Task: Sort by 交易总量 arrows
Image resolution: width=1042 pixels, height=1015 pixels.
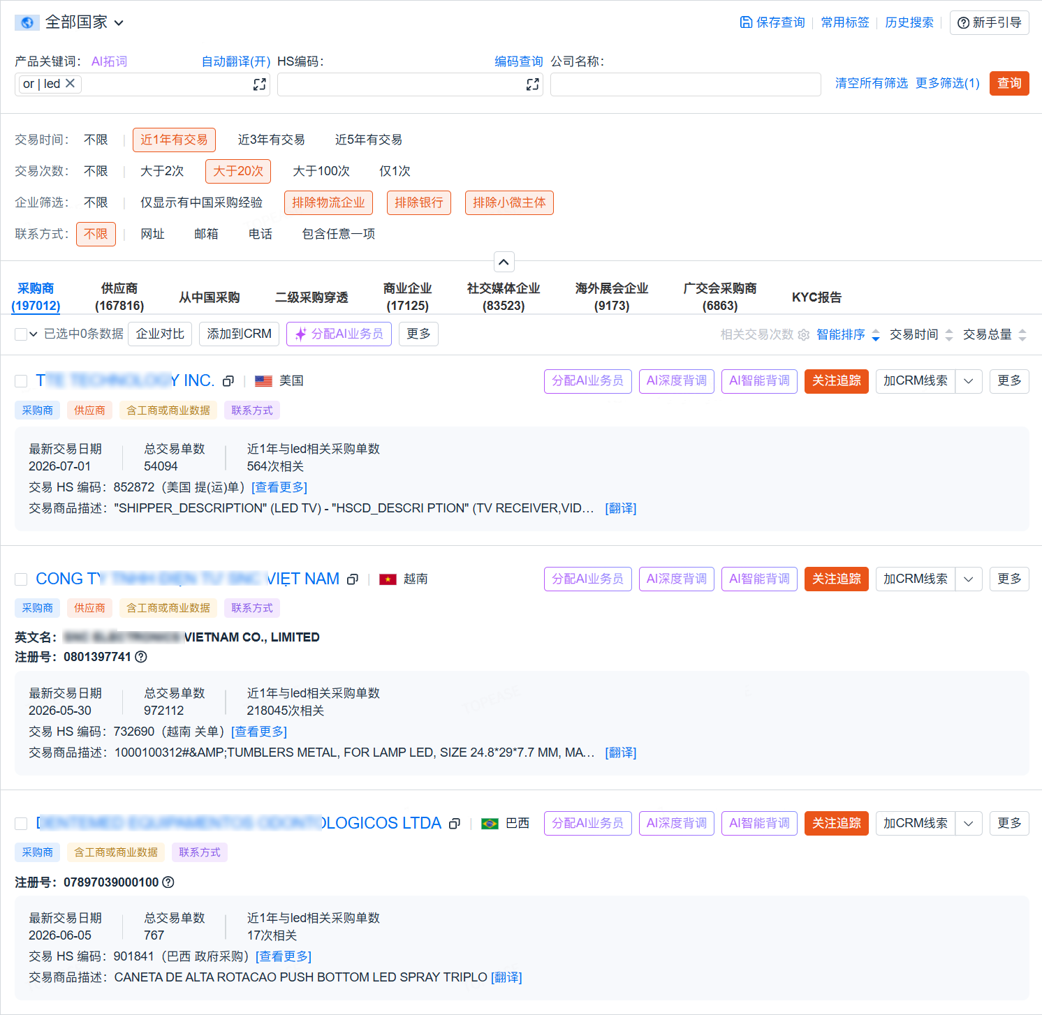Action: 1022,335
